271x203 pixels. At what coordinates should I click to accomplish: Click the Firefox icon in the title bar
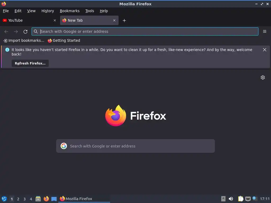pos(4,4)
